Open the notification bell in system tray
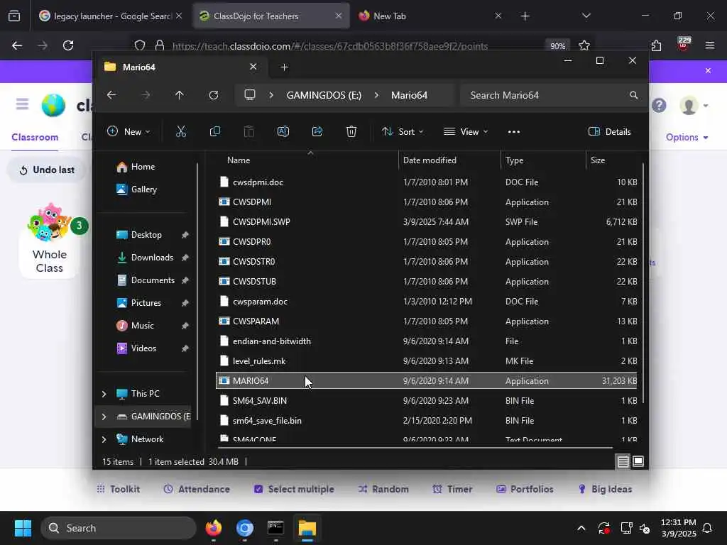 coord(708,528)
